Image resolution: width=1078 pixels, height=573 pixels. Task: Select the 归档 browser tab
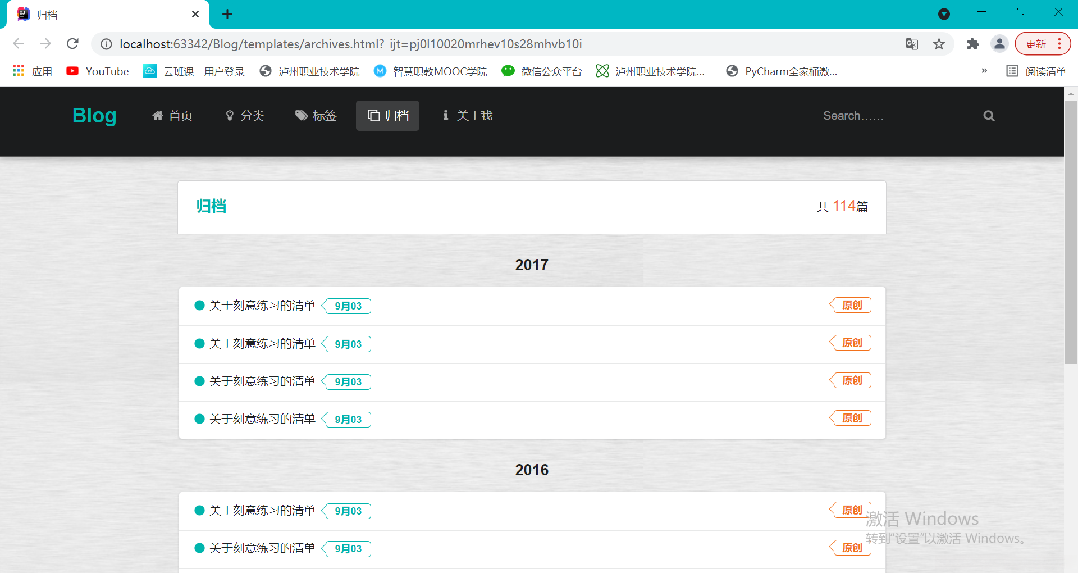coord(108,15)
